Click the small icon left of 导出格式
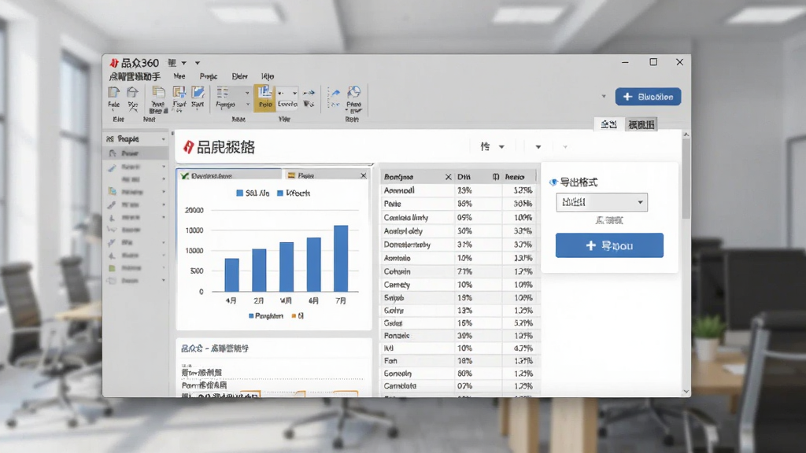The image size is (806, 453). click(x=553, y=182)
